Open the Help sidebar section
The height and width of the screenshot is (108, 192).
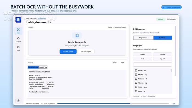point(18,49)
